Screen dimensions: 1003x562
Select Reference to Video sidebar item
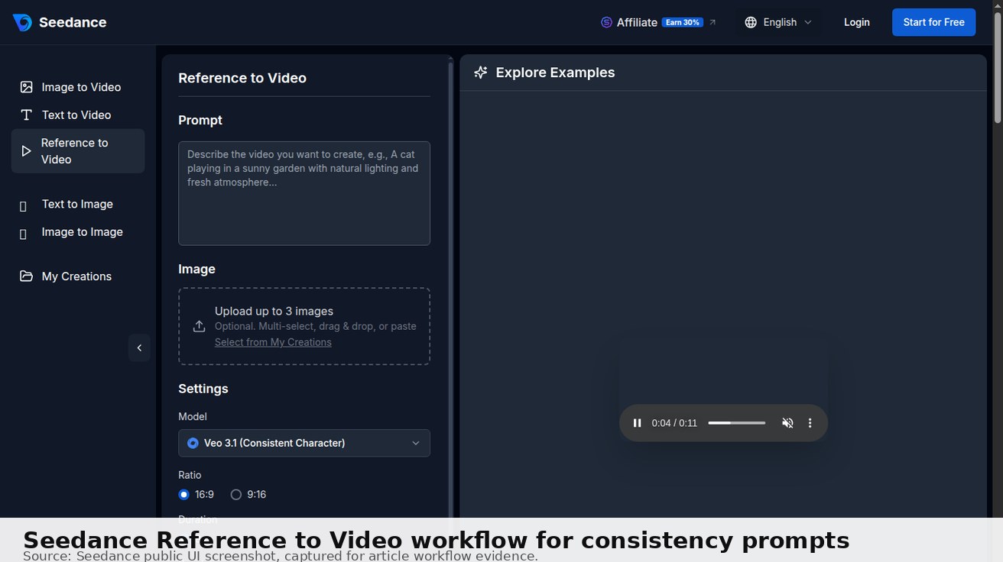click(x=78, y=151)
